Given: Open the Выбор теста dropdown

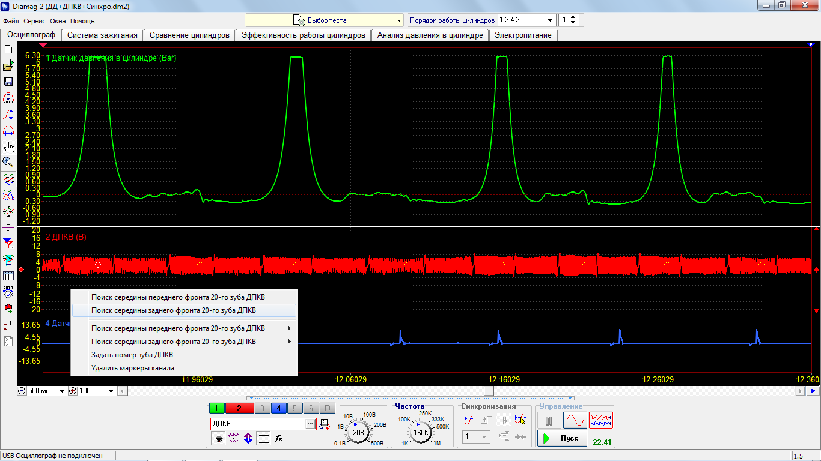Looking at the screenshot, I should (325, 20).
